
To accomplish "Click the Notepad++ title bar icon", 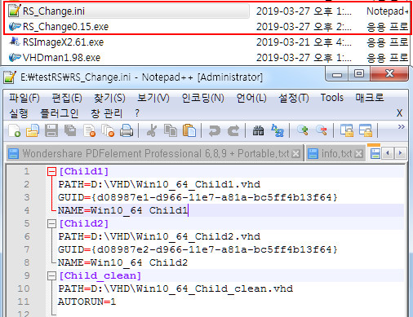I will tap(10, 77).
